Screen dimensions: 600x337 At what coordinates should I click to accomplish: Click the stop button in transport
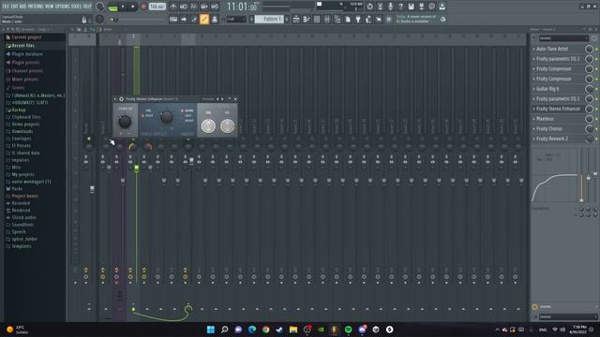point(133,7)
